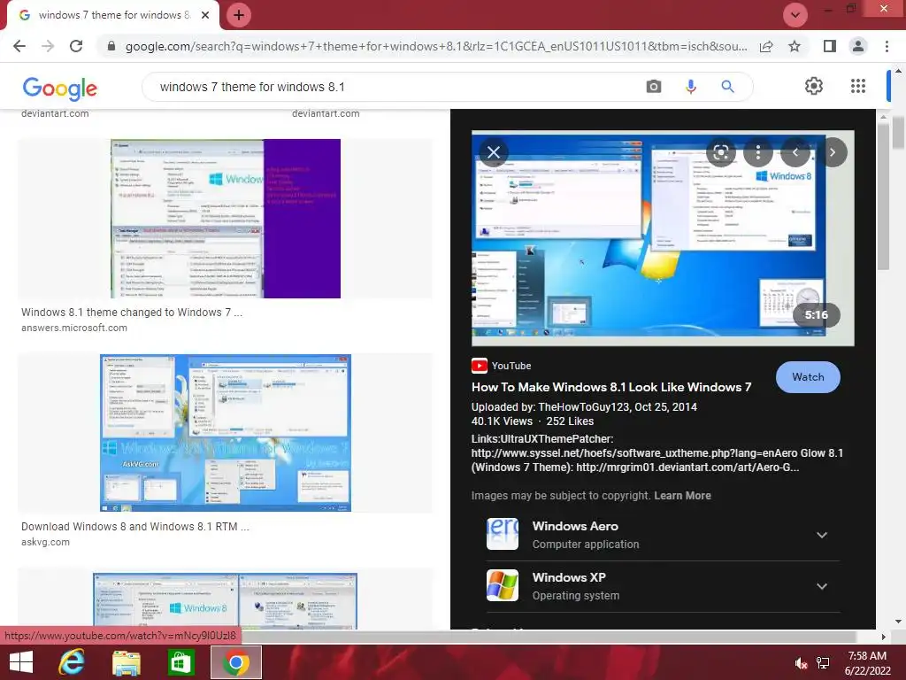Click the preview panel vertical scrollbar
Viewport: 906px width, 680px height.
(882, 197)
